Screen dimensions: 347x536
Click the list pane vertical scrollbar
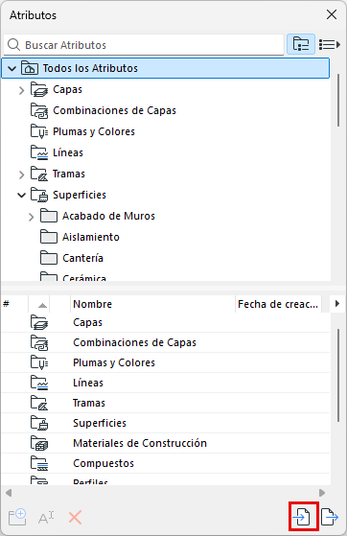[x=338, y=375]
